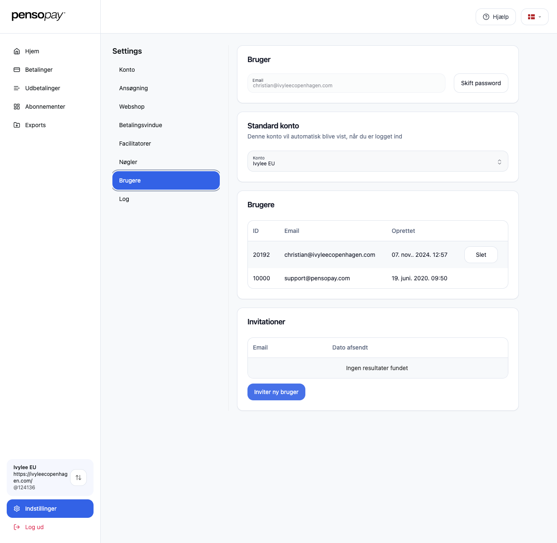Click christian@ivyleecopenhagen.com in Brugere table

pos(330,255)
